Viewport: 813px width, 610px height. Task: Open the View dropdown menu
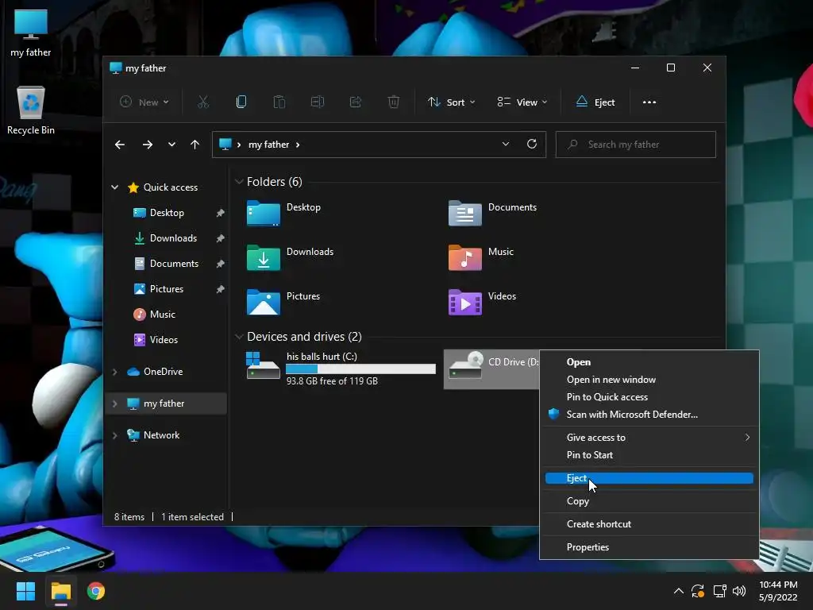[x=522, y=102]
